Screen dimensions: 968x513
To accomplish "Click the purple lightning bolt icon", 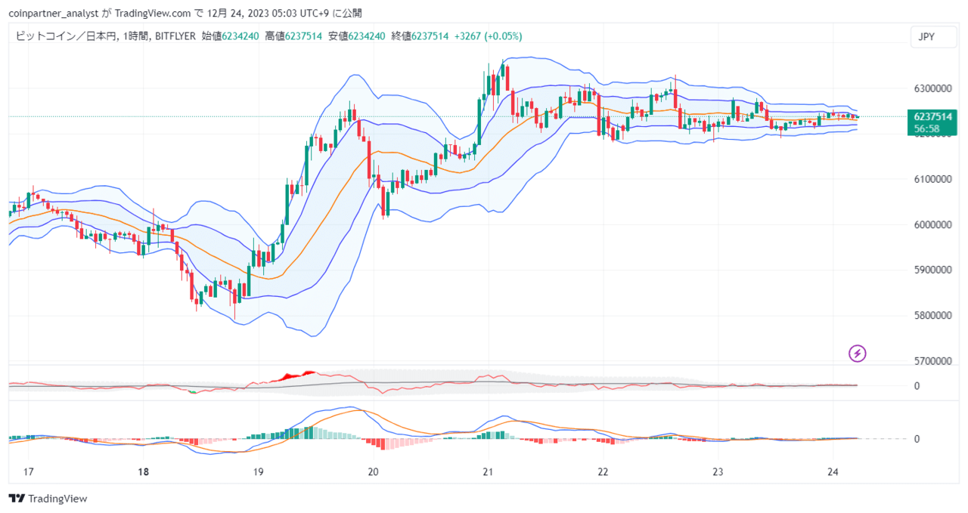I will [x=858, y=353].
